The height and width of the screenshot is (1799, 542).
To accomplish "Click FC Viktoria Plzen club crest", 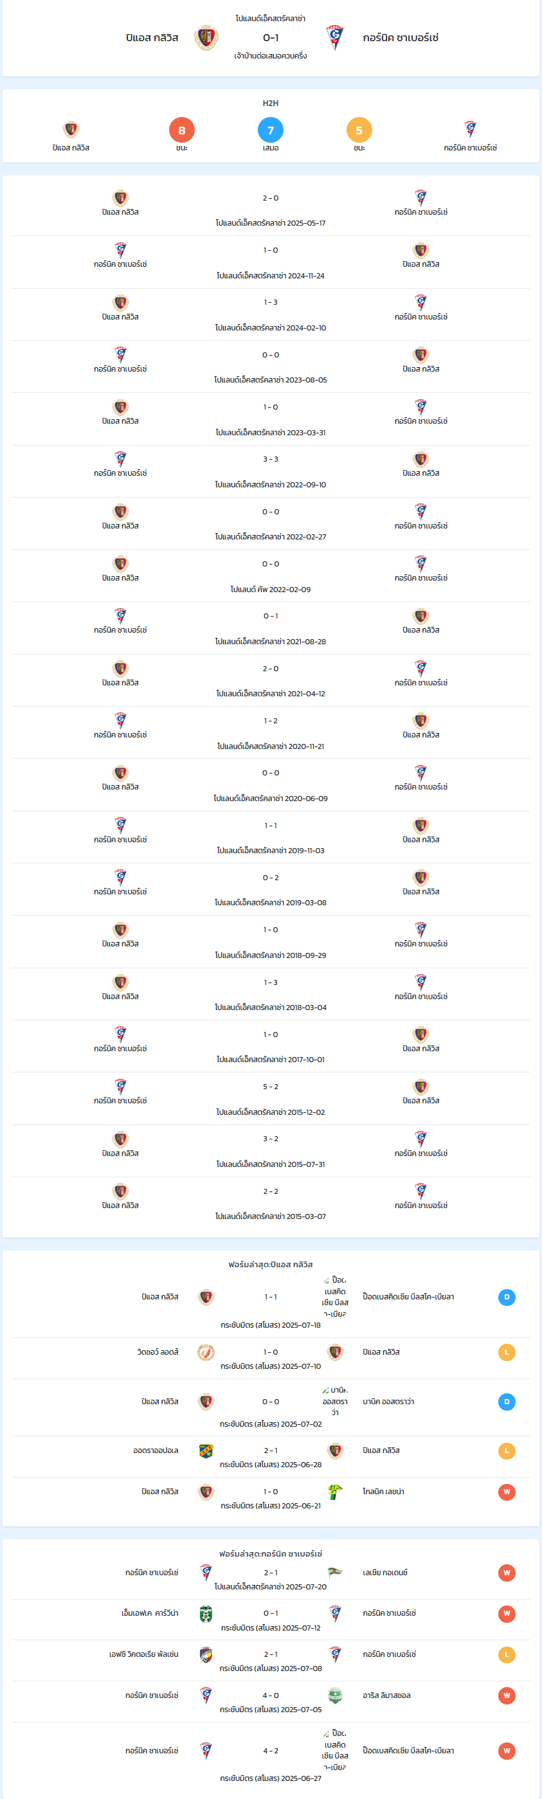I will 206,1654.
